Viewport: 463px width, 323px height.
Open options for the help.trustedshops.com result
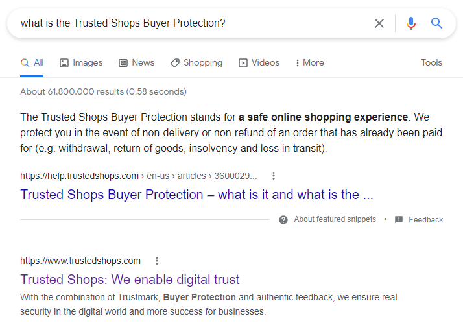pos(274,176)
